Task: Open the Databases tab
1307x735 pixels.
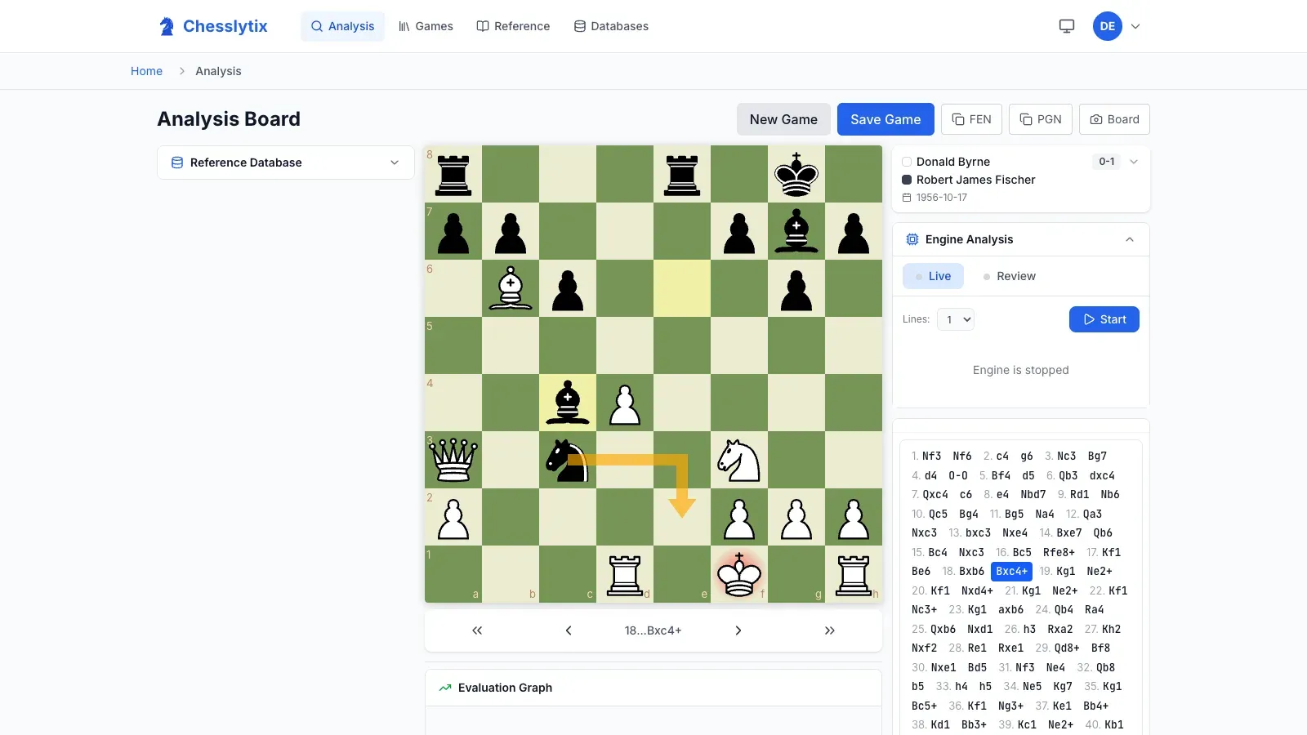Action: (611, 26)
